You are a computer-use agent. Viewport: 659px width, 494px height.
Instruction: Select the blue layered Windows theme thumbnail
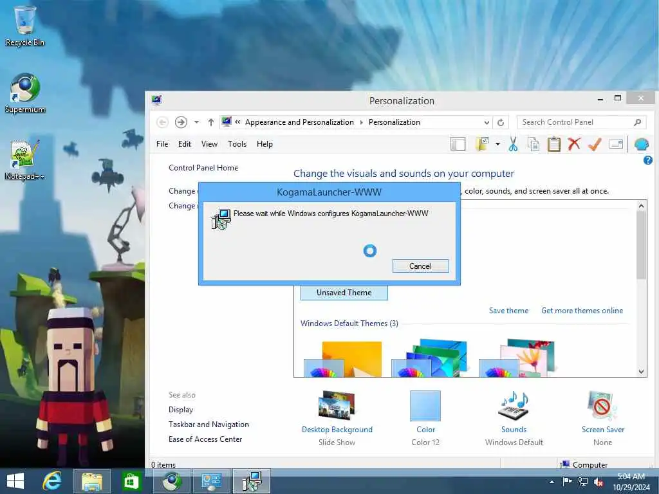pos(429,358)
